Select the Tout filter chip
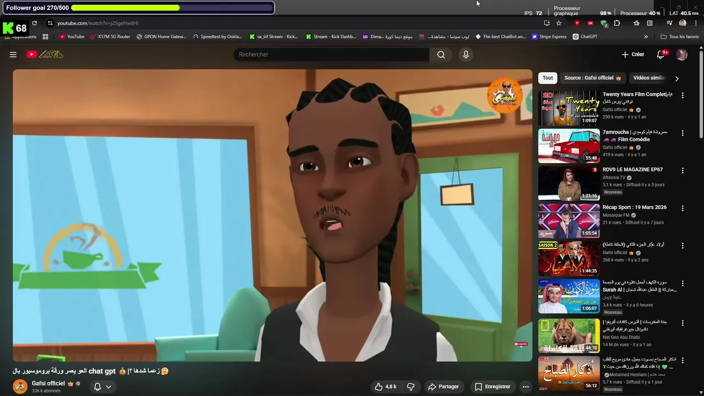The width and height of the screenshot is (704, 396). coord(548,78)
